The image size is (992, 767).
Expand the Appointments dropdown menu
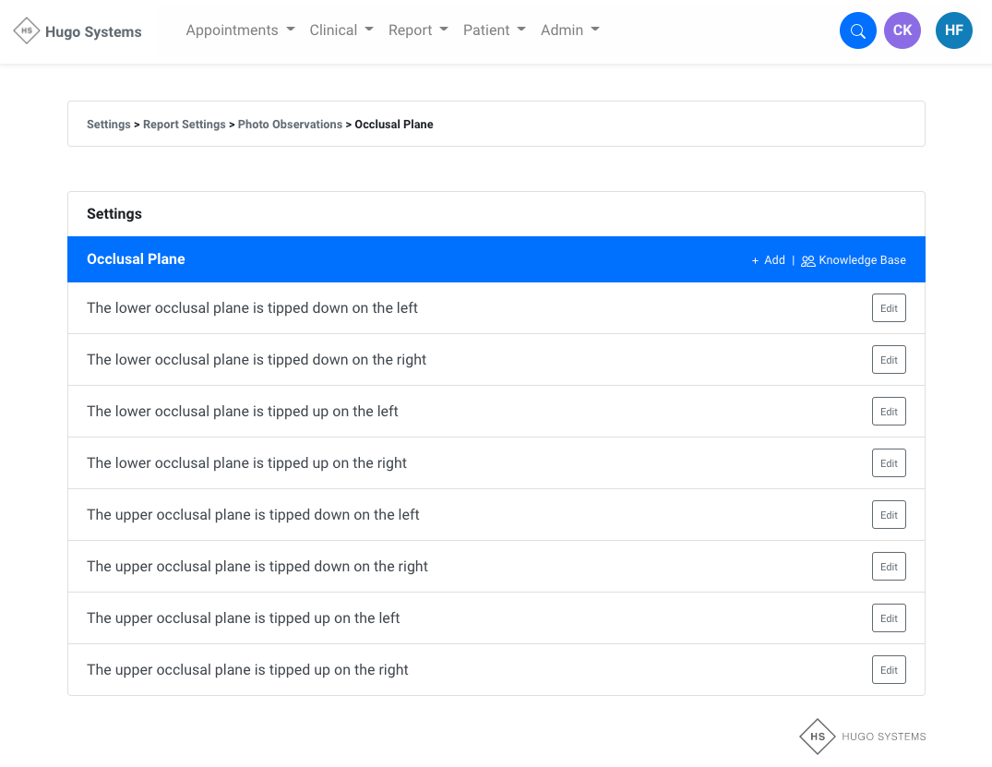240,30
